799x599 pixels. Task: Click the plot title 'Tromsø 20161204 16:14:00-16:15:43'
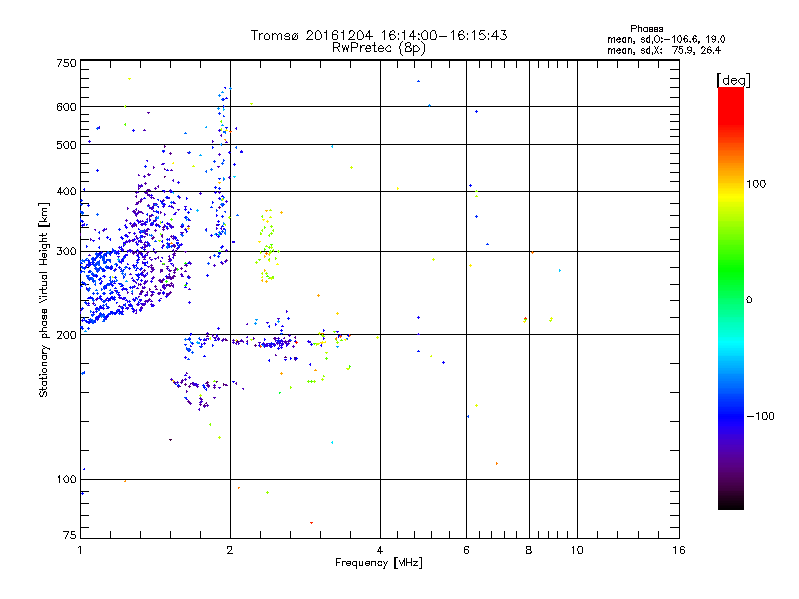click(379, 35)
